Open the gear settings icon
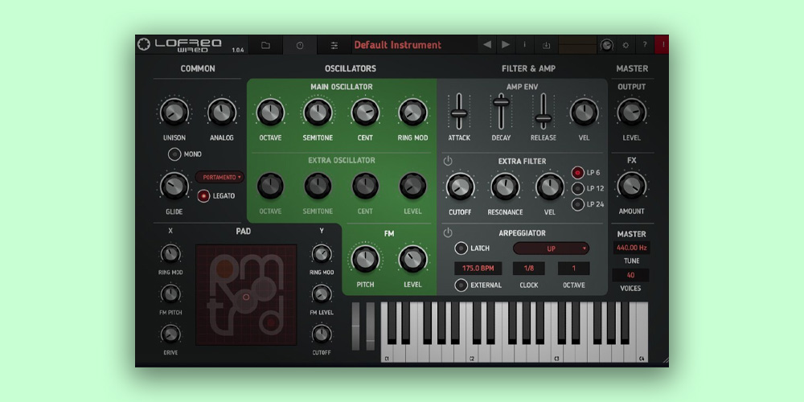The image size is (804, 402). click(x=626, y=45)
